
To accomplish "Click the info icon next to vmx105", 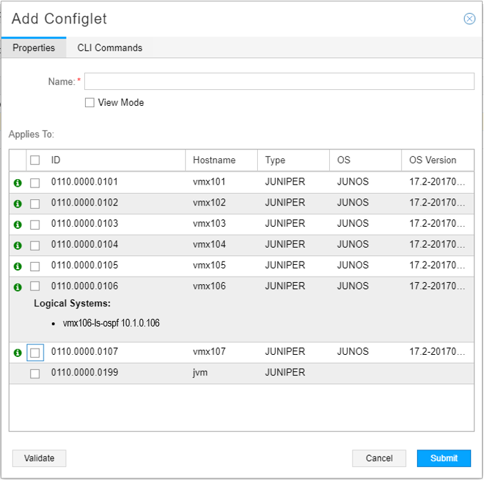I will pos(17,266).
